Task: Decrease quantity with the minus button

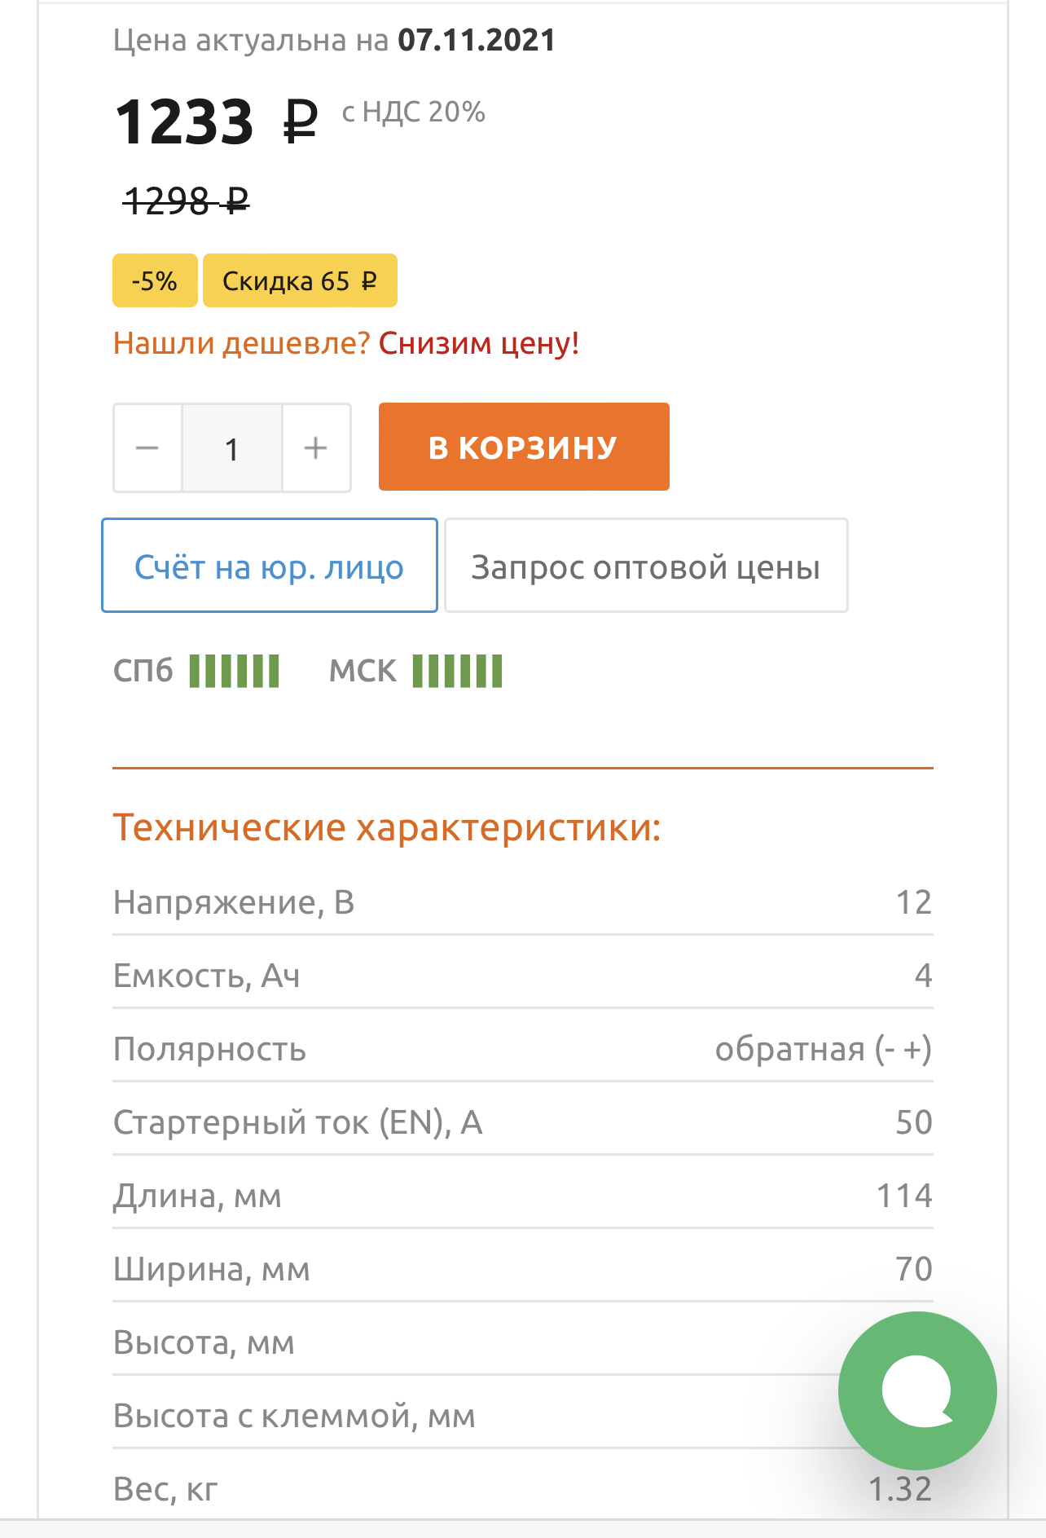Action: (x=147, y=448)
